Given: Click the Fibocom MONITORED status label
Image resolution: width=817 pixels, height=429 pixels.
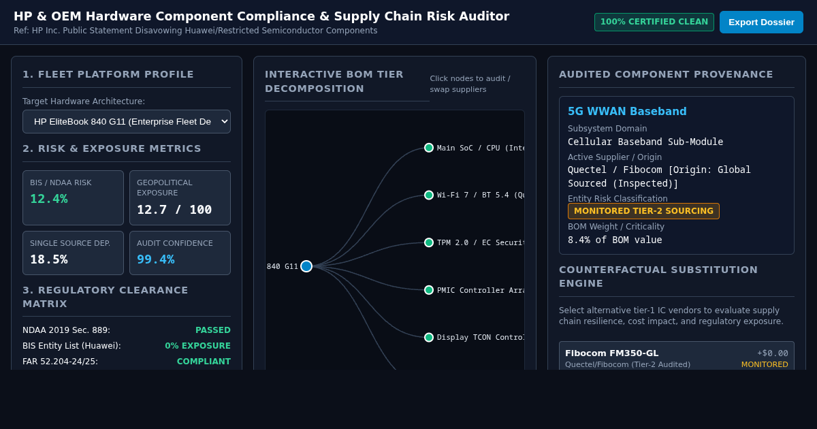Looking at the screenshot, I should pyautogui.click(x=765, y=364).
